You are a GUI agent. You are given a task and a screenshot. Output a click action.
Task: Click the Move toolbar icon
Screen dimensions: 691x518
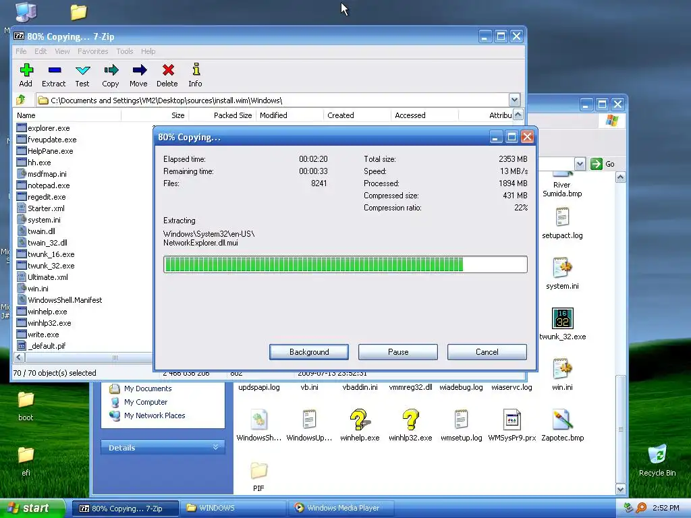pos(139,76)
